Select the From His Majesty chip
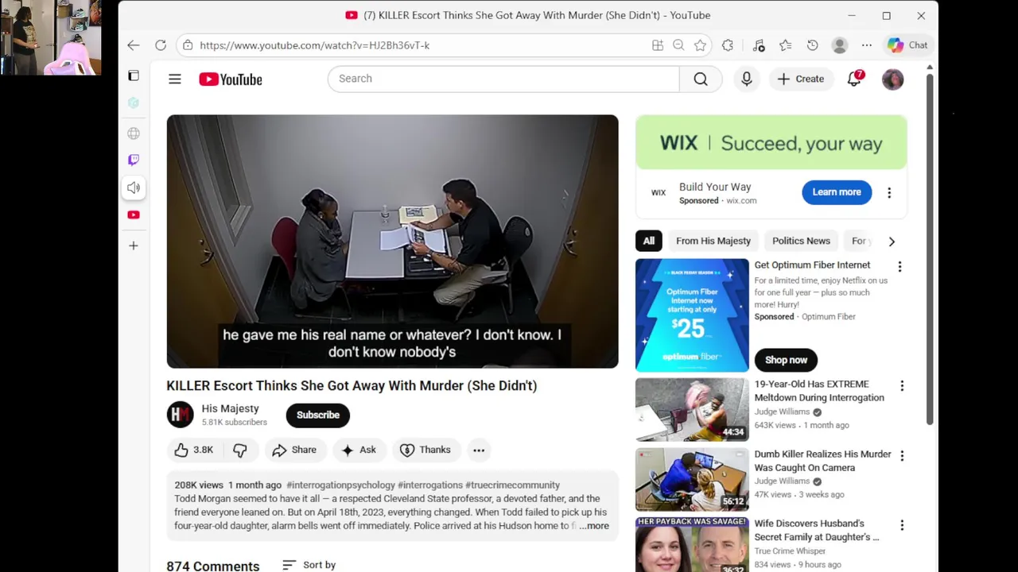 click(713, 241)
